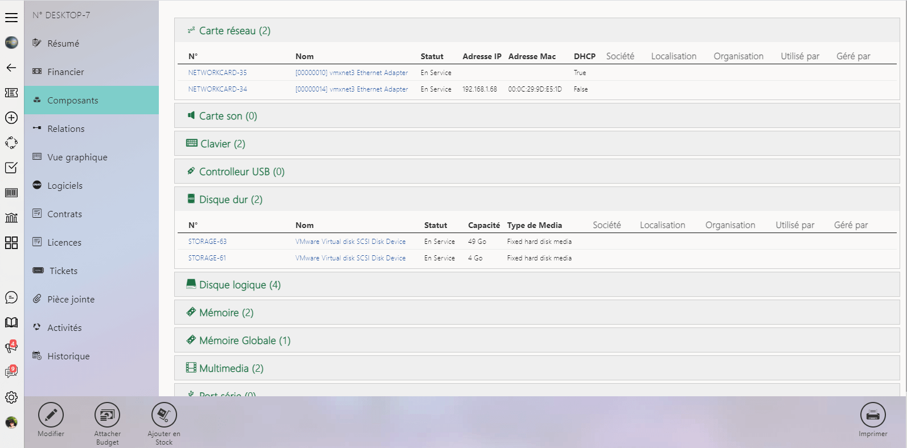Screen dimensions: 907x448
Task: Click the Imprimer printer icon
Action: pyautogui.click(x=872, y=415)
